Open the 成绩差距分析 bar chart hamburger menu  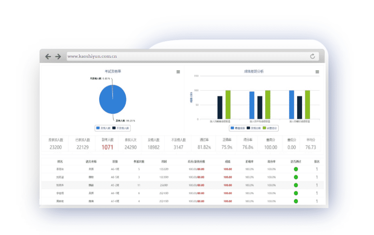click(317, 72)
